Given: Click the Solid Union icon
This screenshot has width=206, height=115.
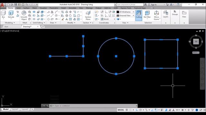Looking at the screenshot, I should point(34,12).
